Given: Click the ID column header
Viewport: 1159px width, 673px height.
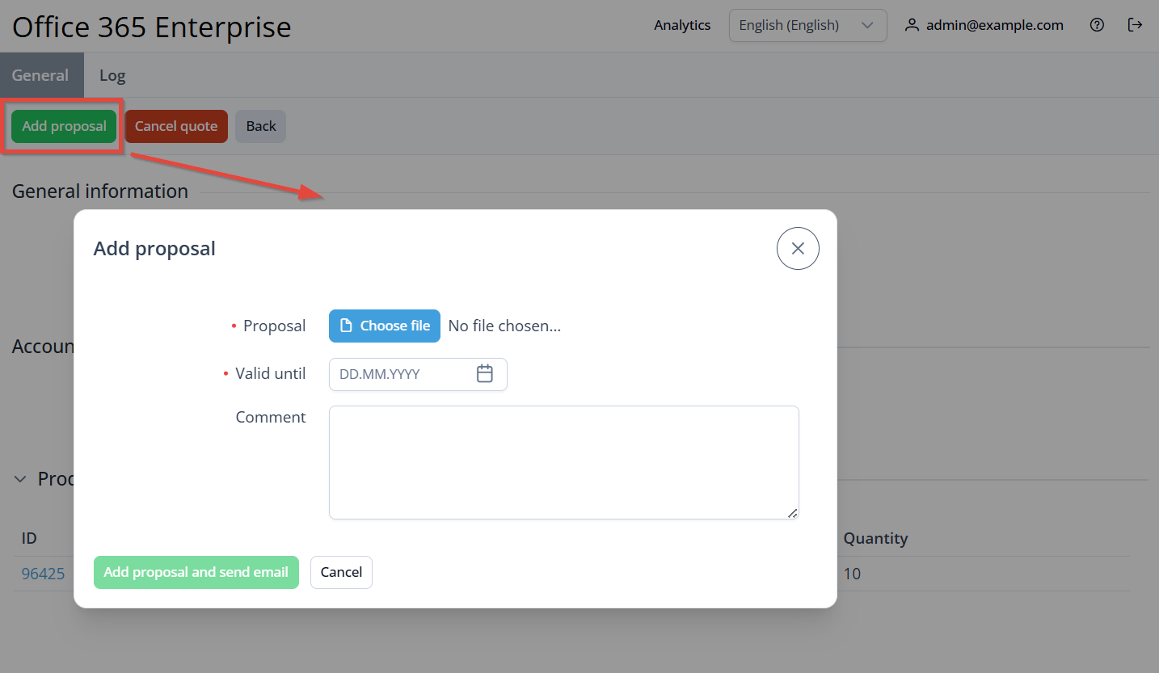Looking at the screenshot, I should pyautogui.click(x=29, y=538).
